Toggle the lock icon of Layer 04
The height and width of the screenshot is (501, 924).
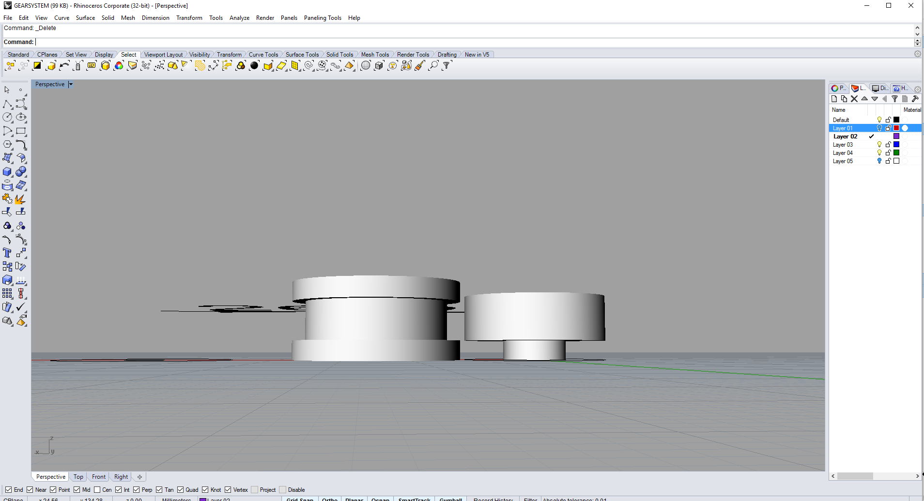click(888, 153)
